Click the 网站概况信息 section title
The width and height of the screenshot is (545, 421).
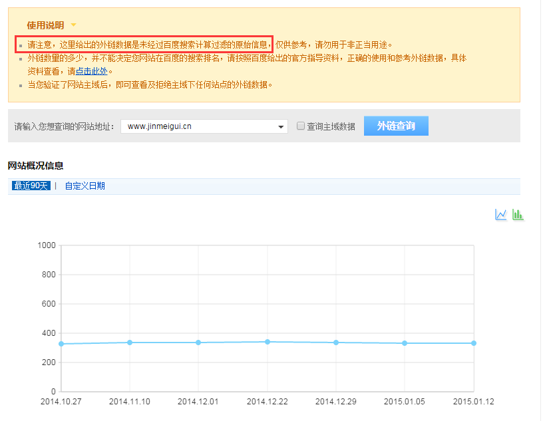coord(35,165)
